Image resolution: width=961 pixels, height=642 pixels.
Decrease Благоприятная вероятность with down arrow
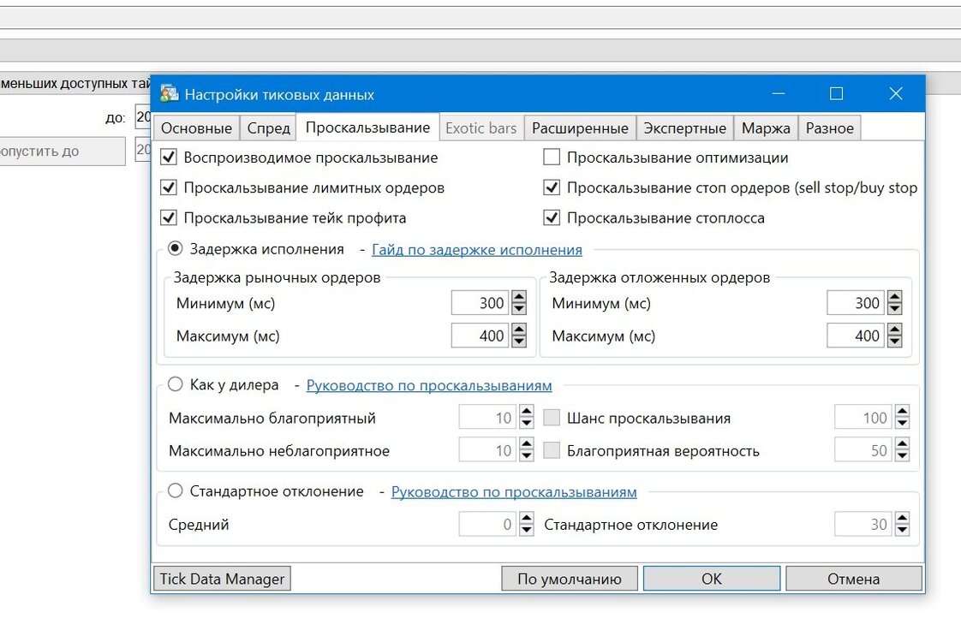click(x=902, y=457)
